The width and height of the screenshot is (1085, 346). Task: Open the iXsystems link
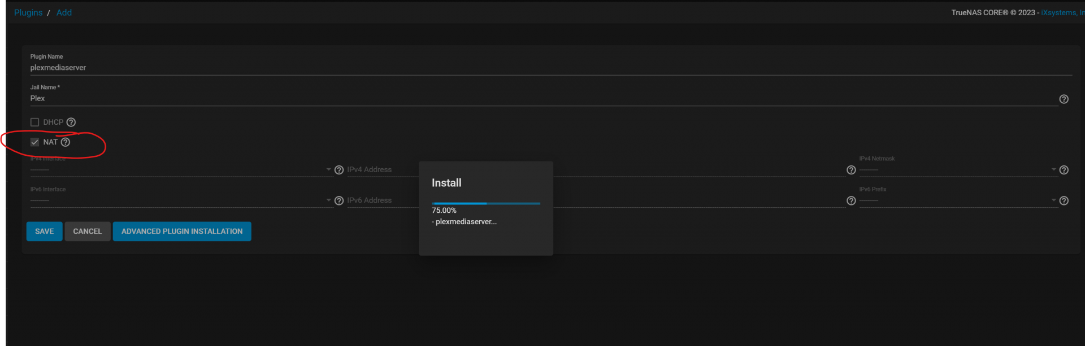(x=1062, y=12)
